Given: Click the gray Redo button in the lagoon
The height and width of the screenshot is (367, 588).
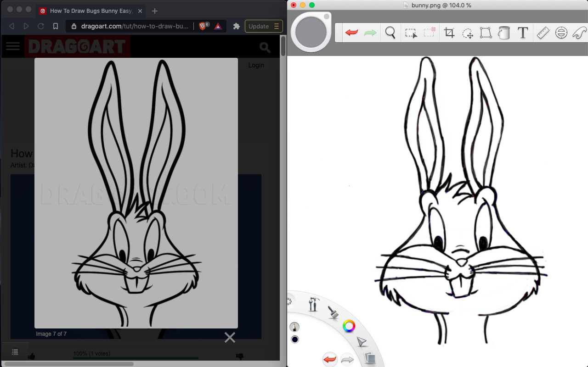Looking at the screenshot, I should coord(347,360).
